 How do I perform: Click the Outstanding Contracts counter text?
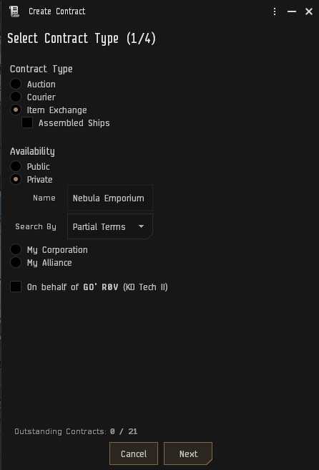pyautogui.click(x=76, y=431)
